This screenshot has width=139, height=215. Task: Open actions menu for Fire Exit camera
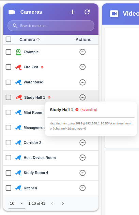(82, 67)
